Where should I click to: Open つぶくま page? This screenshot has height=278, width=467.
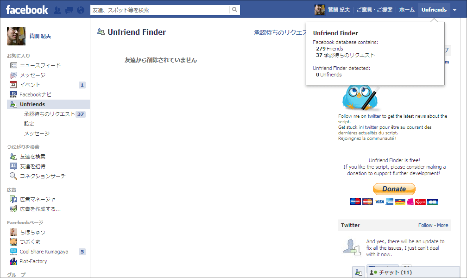[x=30, y=242]
